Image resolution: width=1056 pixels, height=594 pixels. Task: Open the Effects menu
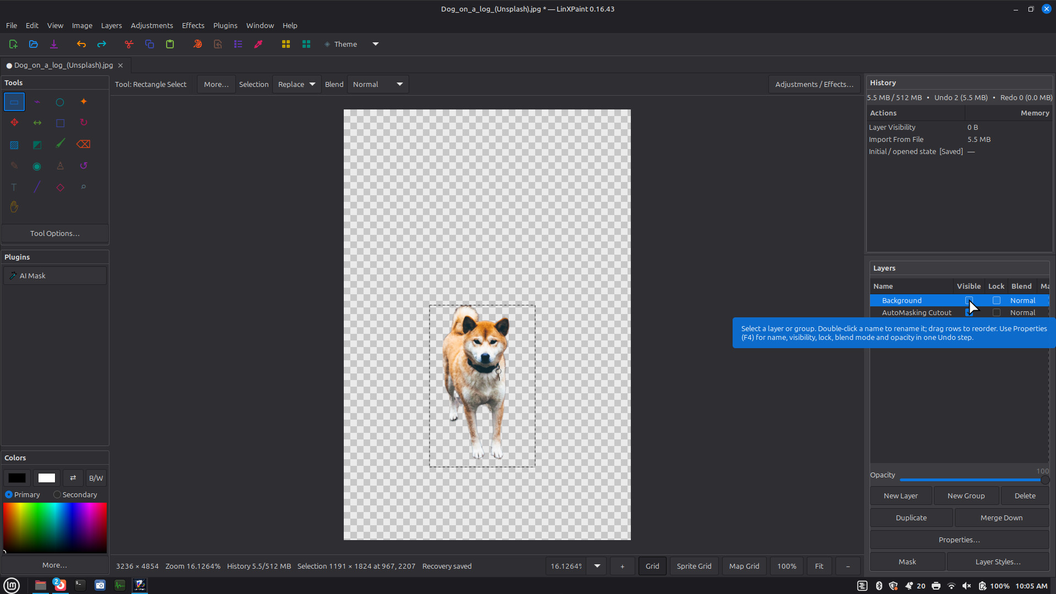(193, 25)
